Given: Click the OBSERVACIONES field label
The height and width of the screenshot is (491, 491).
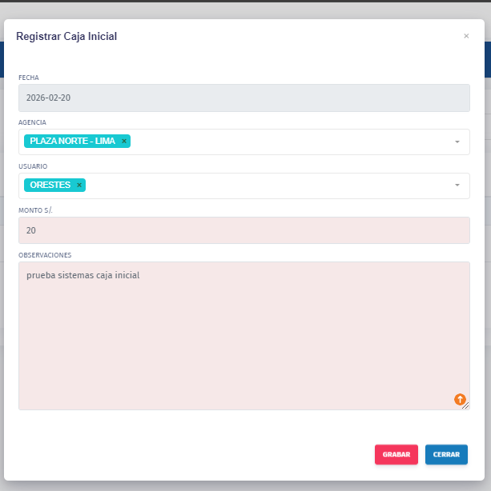Looking at the screenshot, I should point(45,255).
